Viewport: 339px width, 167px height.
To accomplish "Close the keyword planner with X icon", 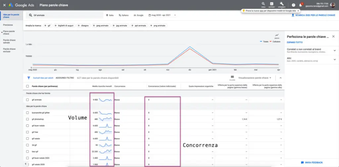I will coord(4,5).
